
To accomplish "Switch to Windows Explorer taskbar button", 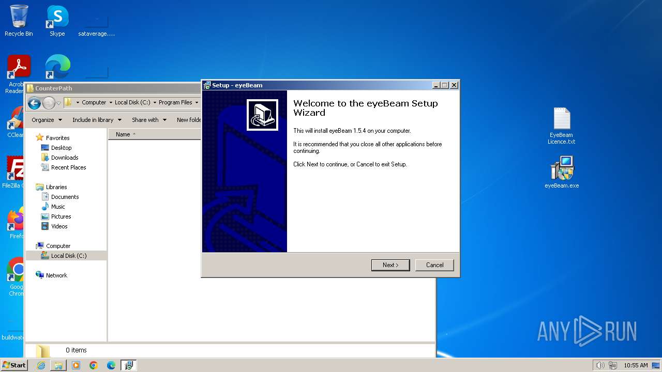I will click(58, 365).
